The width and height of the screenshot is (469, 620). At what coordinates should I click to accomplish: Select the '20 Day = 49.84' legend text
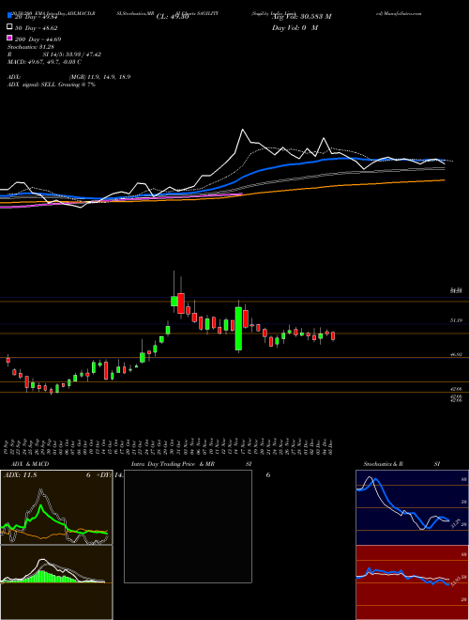click(x=36, y=16)
